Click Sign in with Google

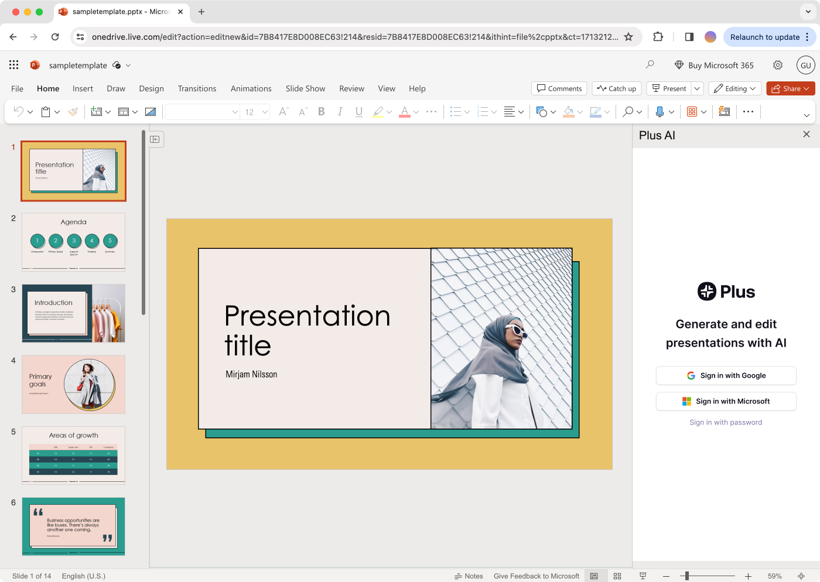(x=726, y=375)
